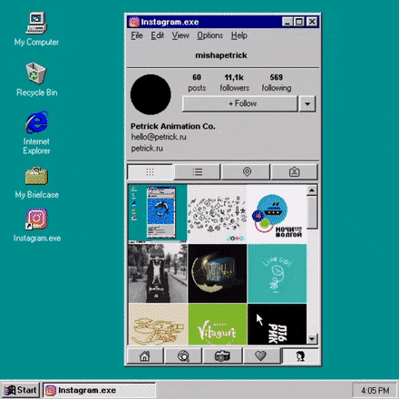Select the Internet Explorer desktop icon
The image size is (399, 399).
point(36,133)
